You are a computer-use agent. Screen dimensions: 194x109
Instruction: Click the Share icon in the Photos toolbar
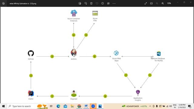coord(108,3)
